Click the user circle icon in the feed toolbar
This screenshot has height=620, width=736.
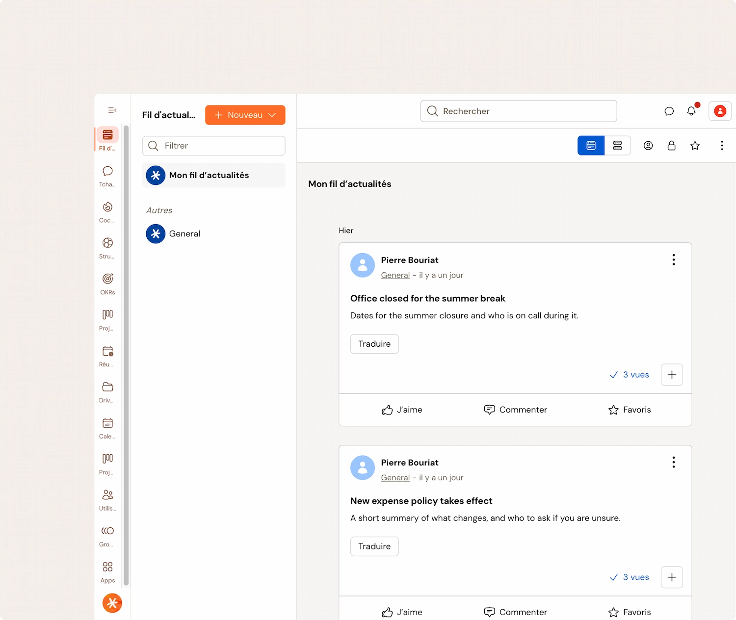[648, 146]
